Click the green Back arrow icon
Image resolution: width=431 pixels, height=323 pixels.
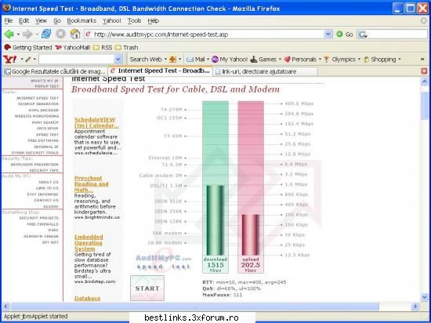[9, 34]
